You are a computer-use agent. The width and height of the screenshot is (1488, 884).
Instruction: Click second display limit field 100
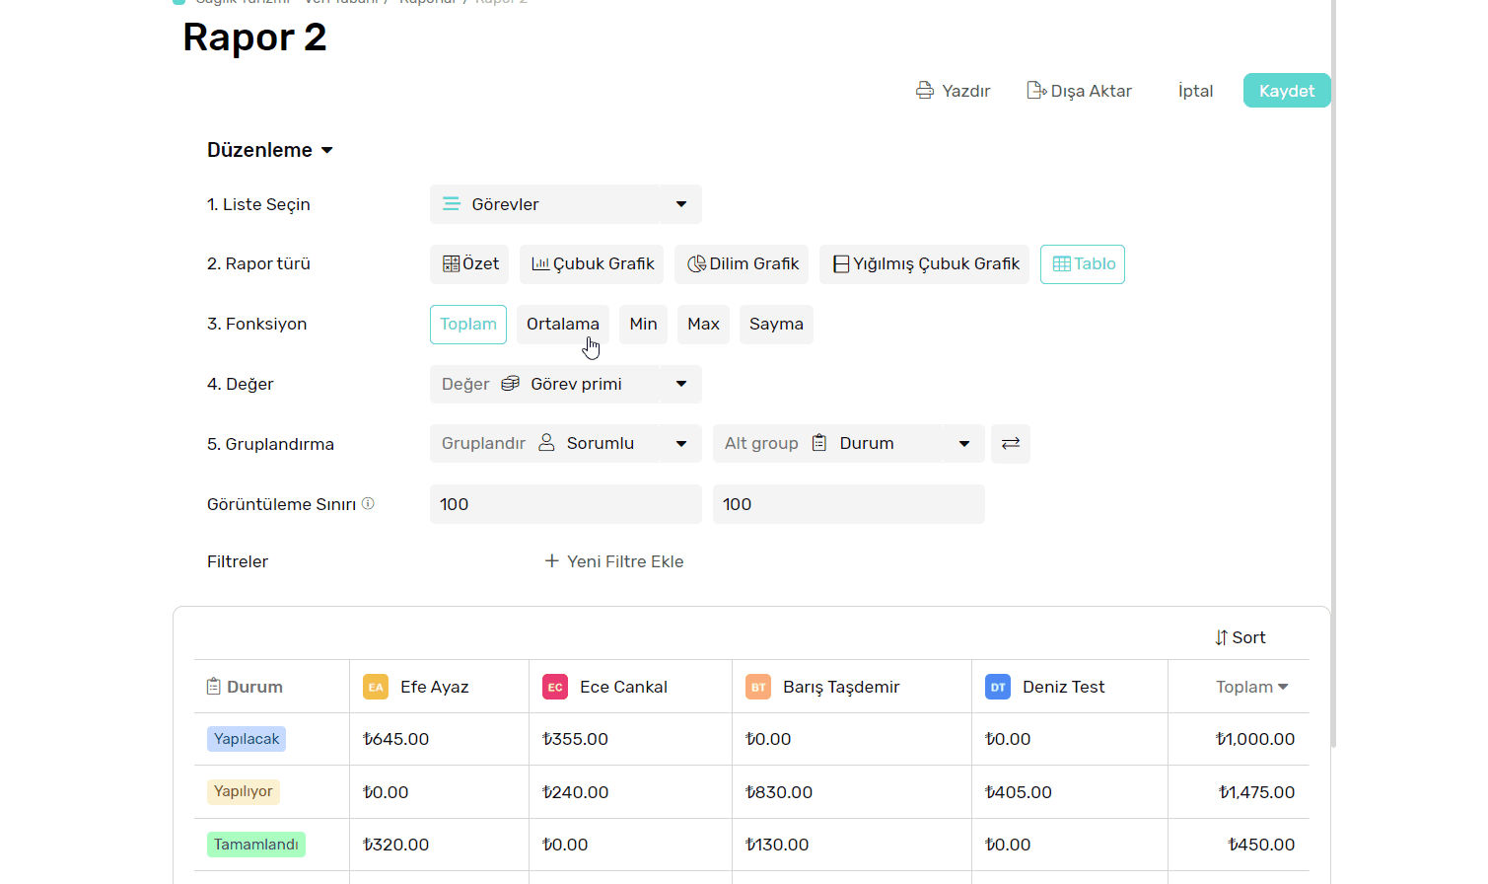coord(849,504)
